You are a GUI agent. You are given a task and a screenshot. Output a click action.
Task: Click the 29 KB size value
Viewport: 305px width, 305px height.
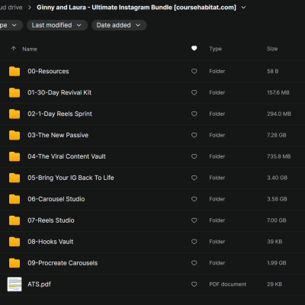[x=274, y=284]
